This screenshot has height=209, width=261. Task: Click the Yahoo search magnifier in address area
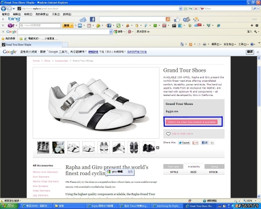point(254,9)
